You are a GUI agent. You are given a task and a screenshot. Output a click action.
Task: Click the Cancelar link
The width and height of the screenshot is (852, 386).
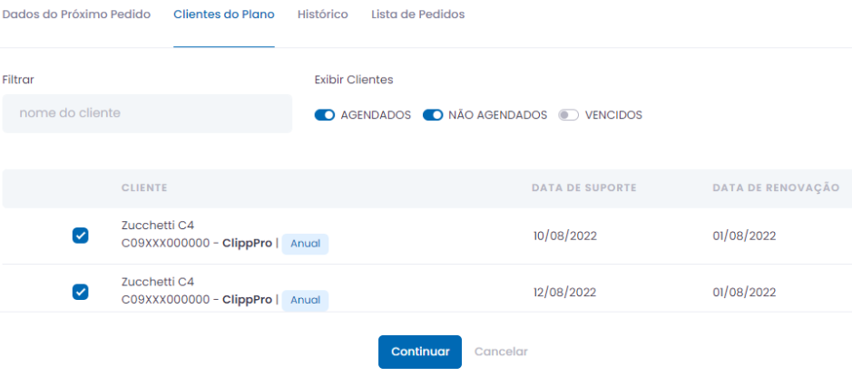point(501,352)
